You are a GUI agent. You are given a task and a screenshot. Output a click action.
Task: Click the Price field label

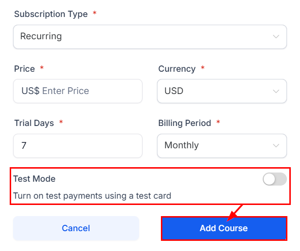[25, 69]
